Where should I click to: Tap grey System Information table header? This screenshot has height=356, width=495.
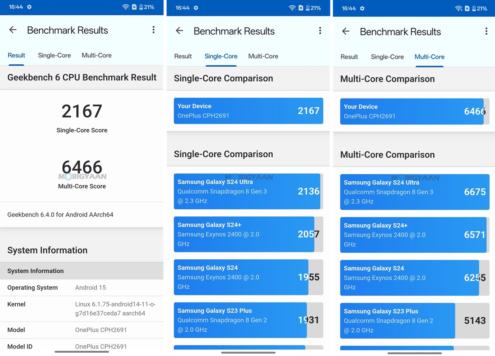pyautogui.click(x=82, y=271)
